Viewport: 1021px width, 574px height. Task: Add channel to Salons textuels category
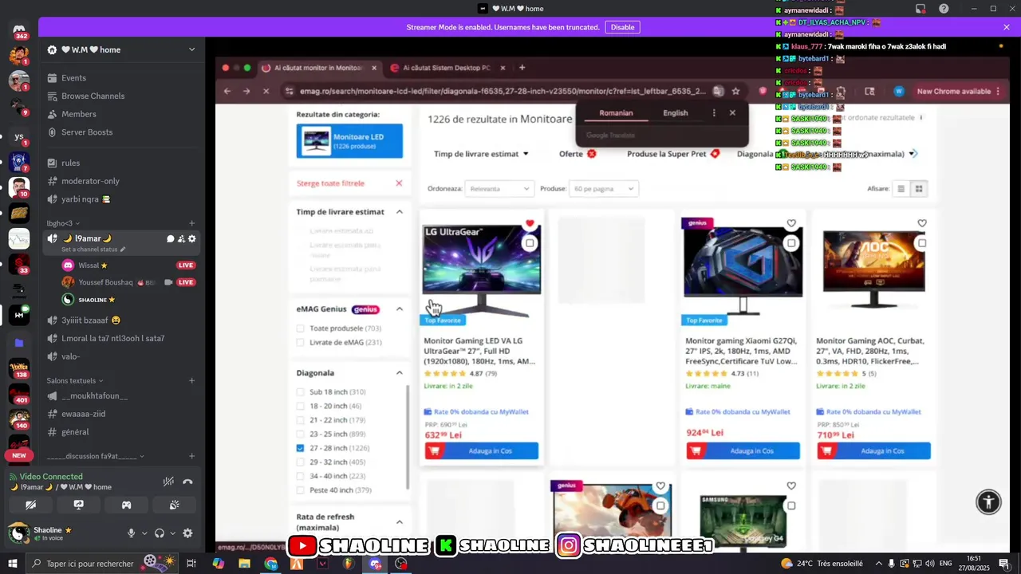click(191, 380)
